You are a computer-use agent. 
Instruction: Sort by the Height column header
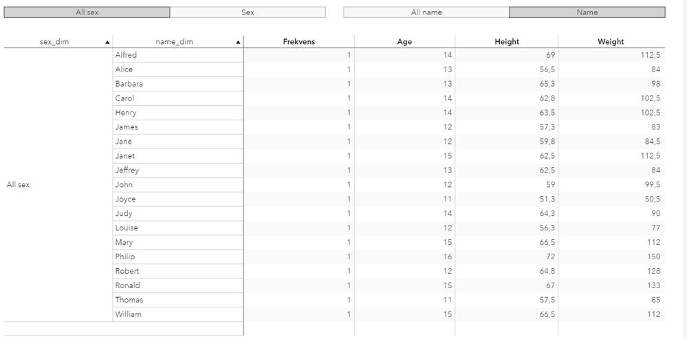click(x=507, y=42)
